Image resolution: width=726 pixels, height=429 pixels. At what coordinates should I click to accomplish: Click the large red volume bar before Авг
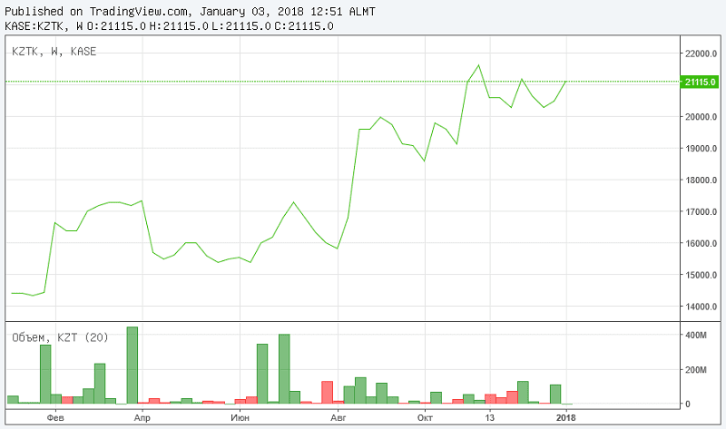coord(328,393)
